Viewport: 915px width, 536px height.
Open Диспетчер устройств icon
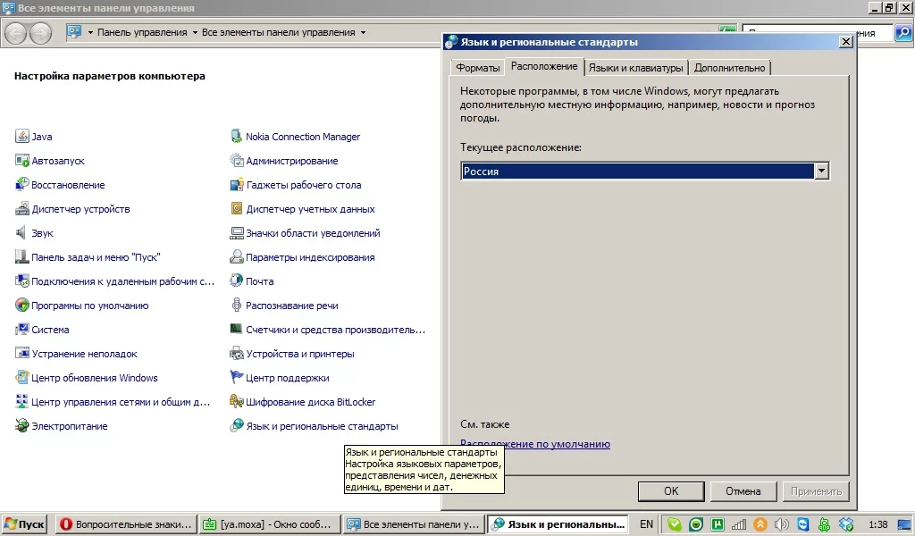[x=22, y=209]
